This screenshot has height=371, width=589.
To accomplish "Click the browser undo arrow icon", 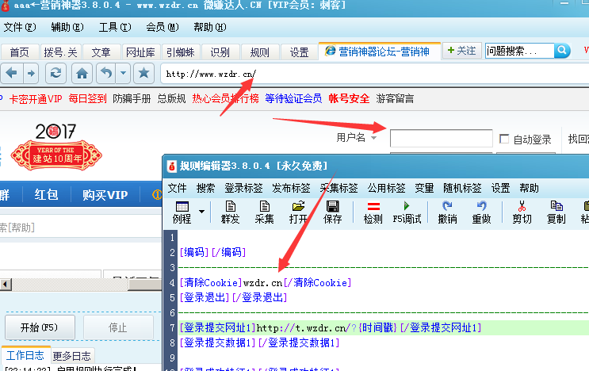I will click(106, 73).
